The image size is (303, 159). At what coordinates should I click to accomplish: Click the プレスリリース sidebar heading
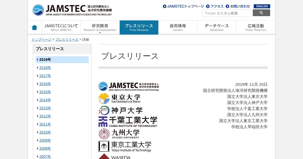pos(50,49)
